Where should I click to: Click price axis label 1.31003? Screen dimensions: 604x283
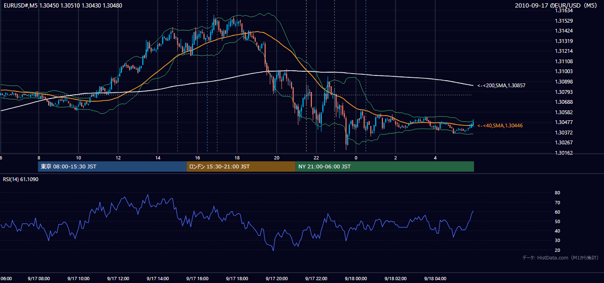pos(565,71)
